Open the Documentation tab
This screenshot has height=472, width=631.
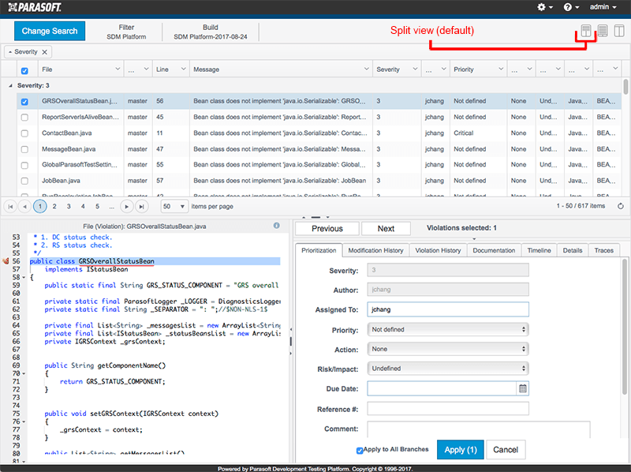click(494, 250)
